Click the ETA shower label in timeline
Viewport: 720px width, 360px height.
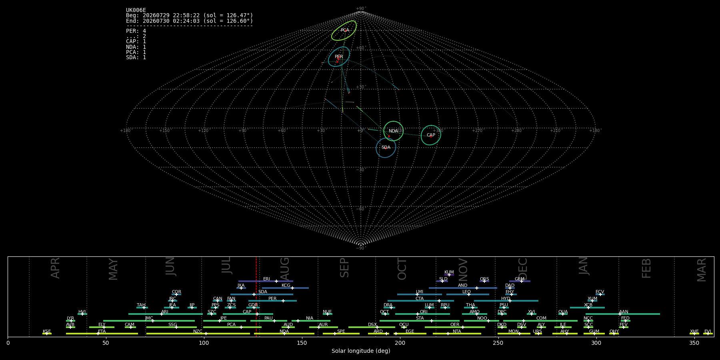[102, 332]
